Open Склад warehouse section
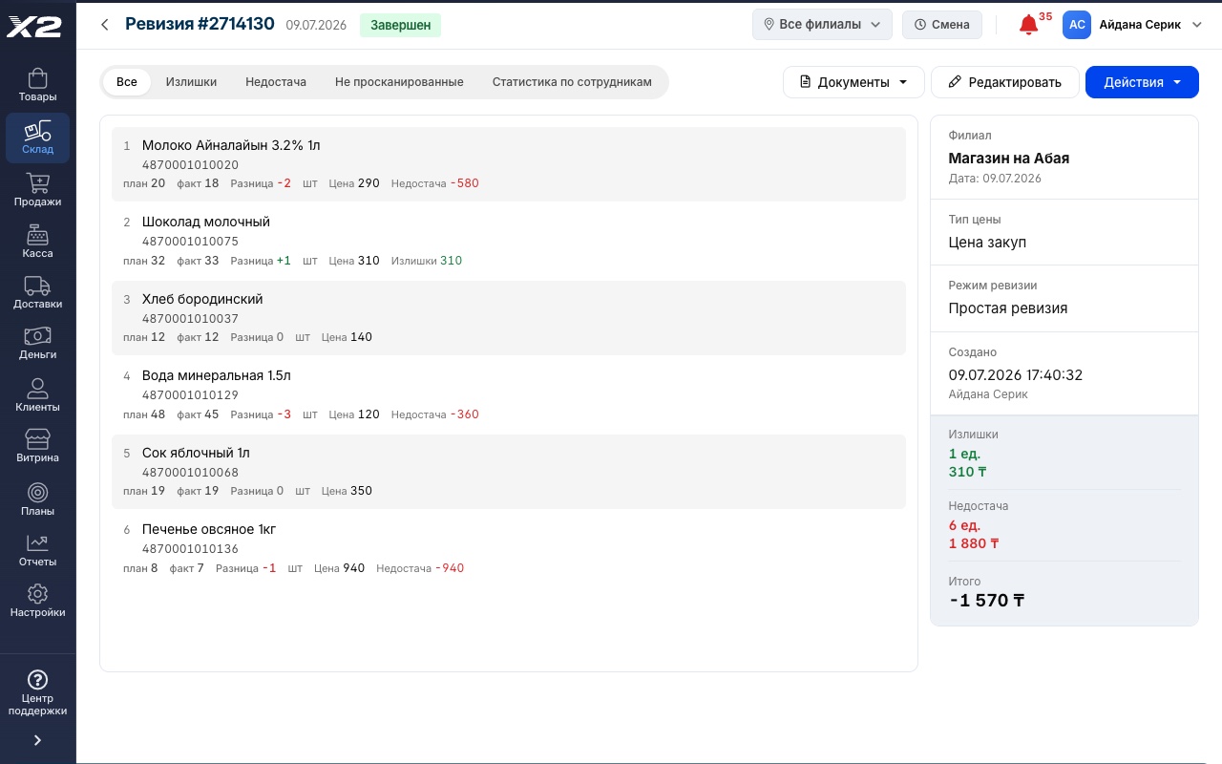Viewport: 1222px width, 764px height. [x=37, y=138]
